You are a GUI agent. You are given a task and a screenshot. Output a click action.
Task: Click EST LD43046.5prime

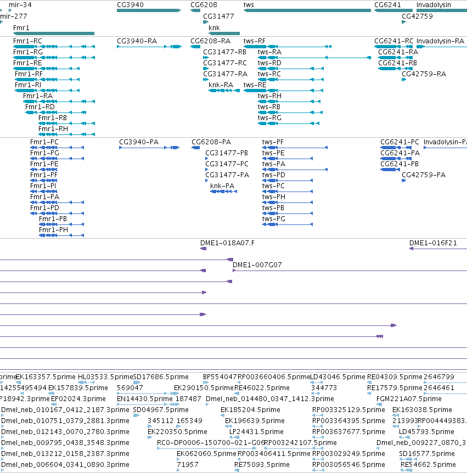[x=337, y=377]
